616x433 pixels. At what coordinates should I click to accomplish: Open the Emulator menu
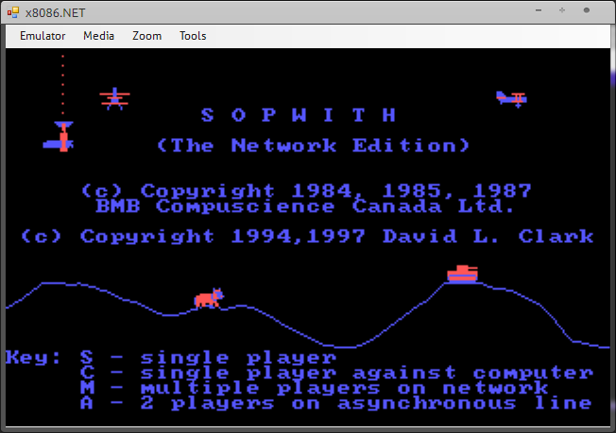[43, 36]
